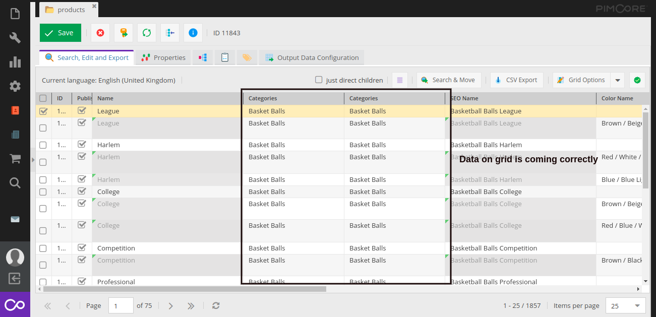Open the dependencies tab icon
Image resolution: width=656 pixels, height=317 pixels.
pos(203,57)
